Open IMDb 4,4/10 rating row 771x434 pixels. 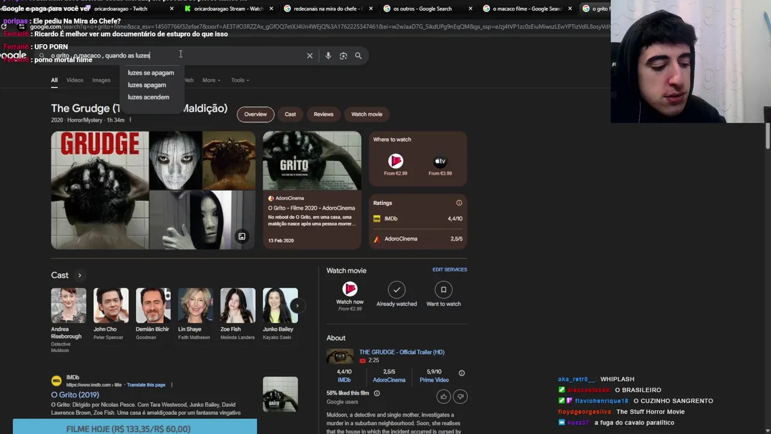418,219
